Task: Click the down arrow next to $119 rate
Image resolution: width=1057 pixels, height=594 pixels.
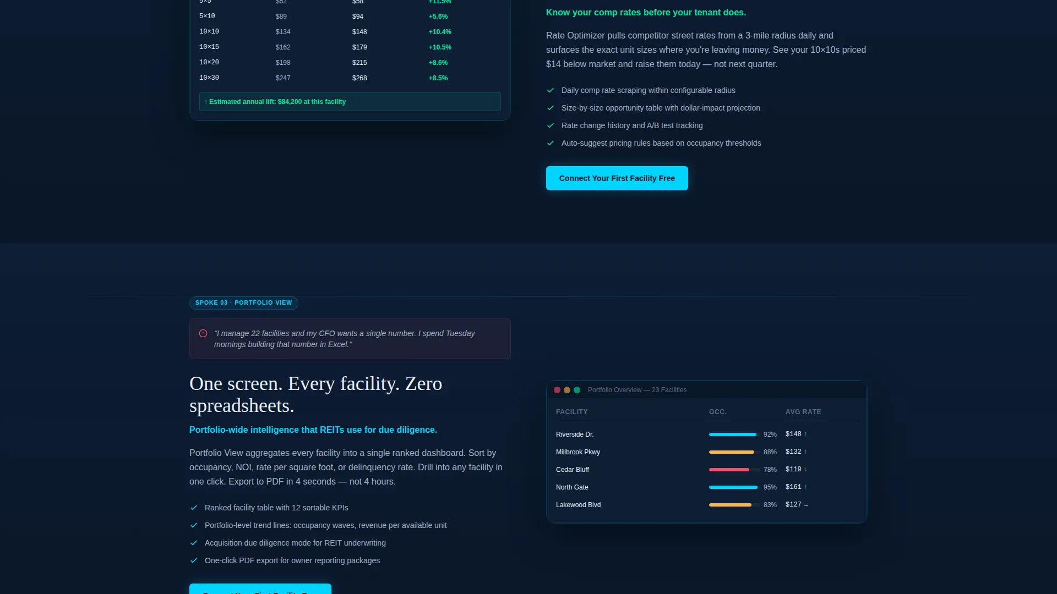Action: point(805,469)
